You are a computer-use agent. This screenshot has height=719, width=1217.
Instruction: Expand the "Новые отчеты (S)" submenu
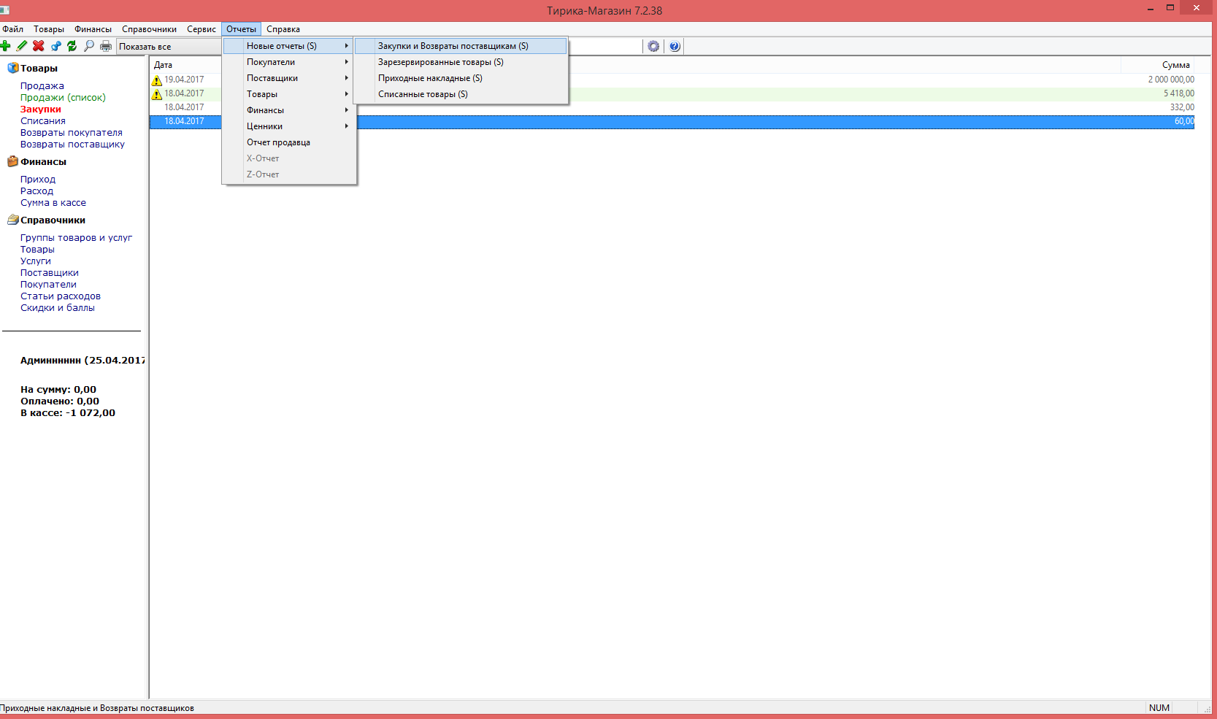point(289,46)
